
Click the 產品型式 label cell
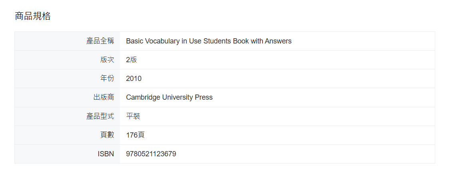(67, 116)
